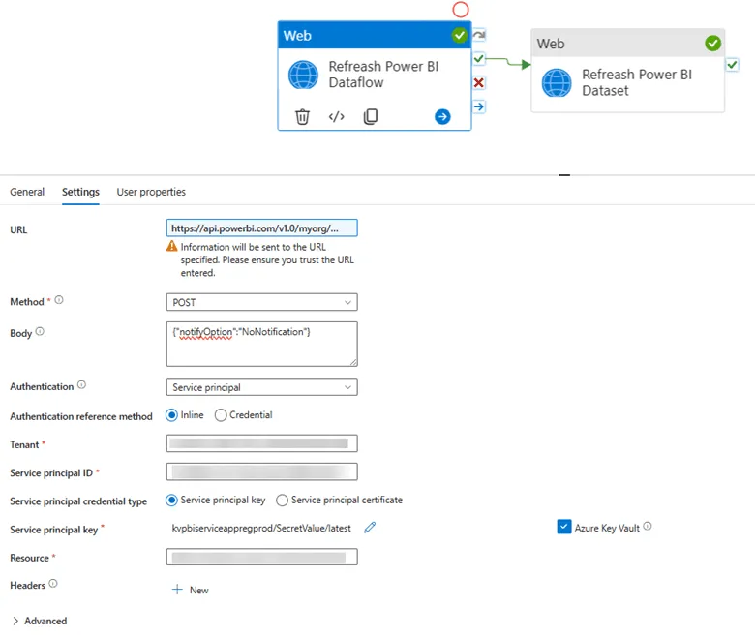Open the Authentication Service principal dropdown
The image size is (755, 638).
pyautogui.click(x=261, y=387)
